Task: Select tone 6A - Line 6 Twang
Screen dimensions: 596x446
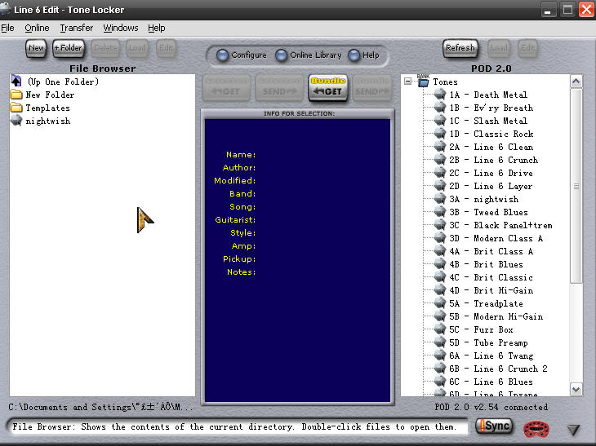Action: click(491, 355)
